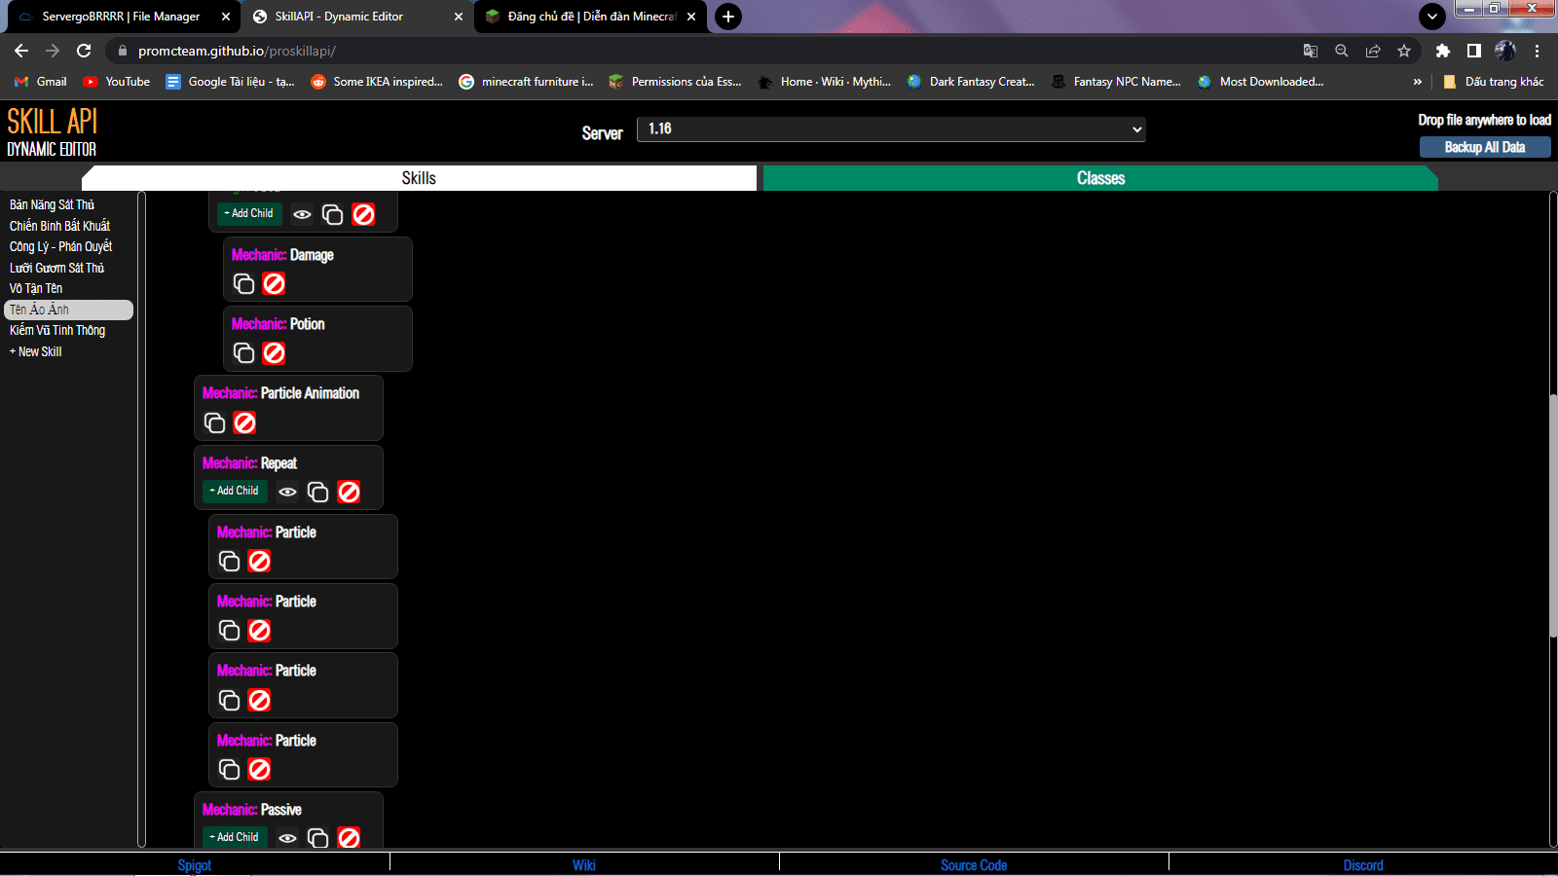
Task: Bookmark this page with the star
Action: [x=1404, y=51]
